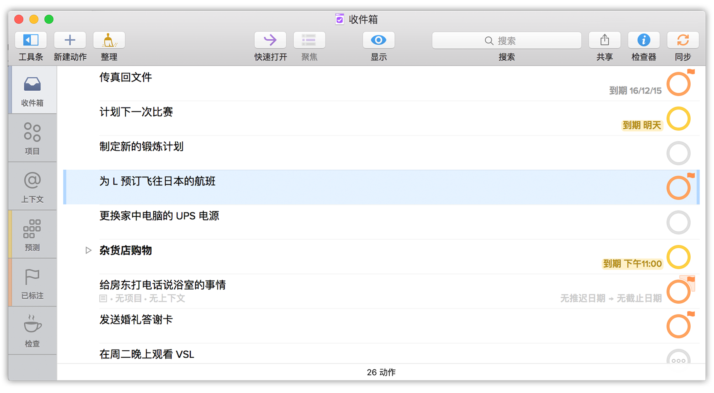Click the 到期 明天 due label
The width and height of the screenshot is (714, 393).
click(x=642, y=125)
